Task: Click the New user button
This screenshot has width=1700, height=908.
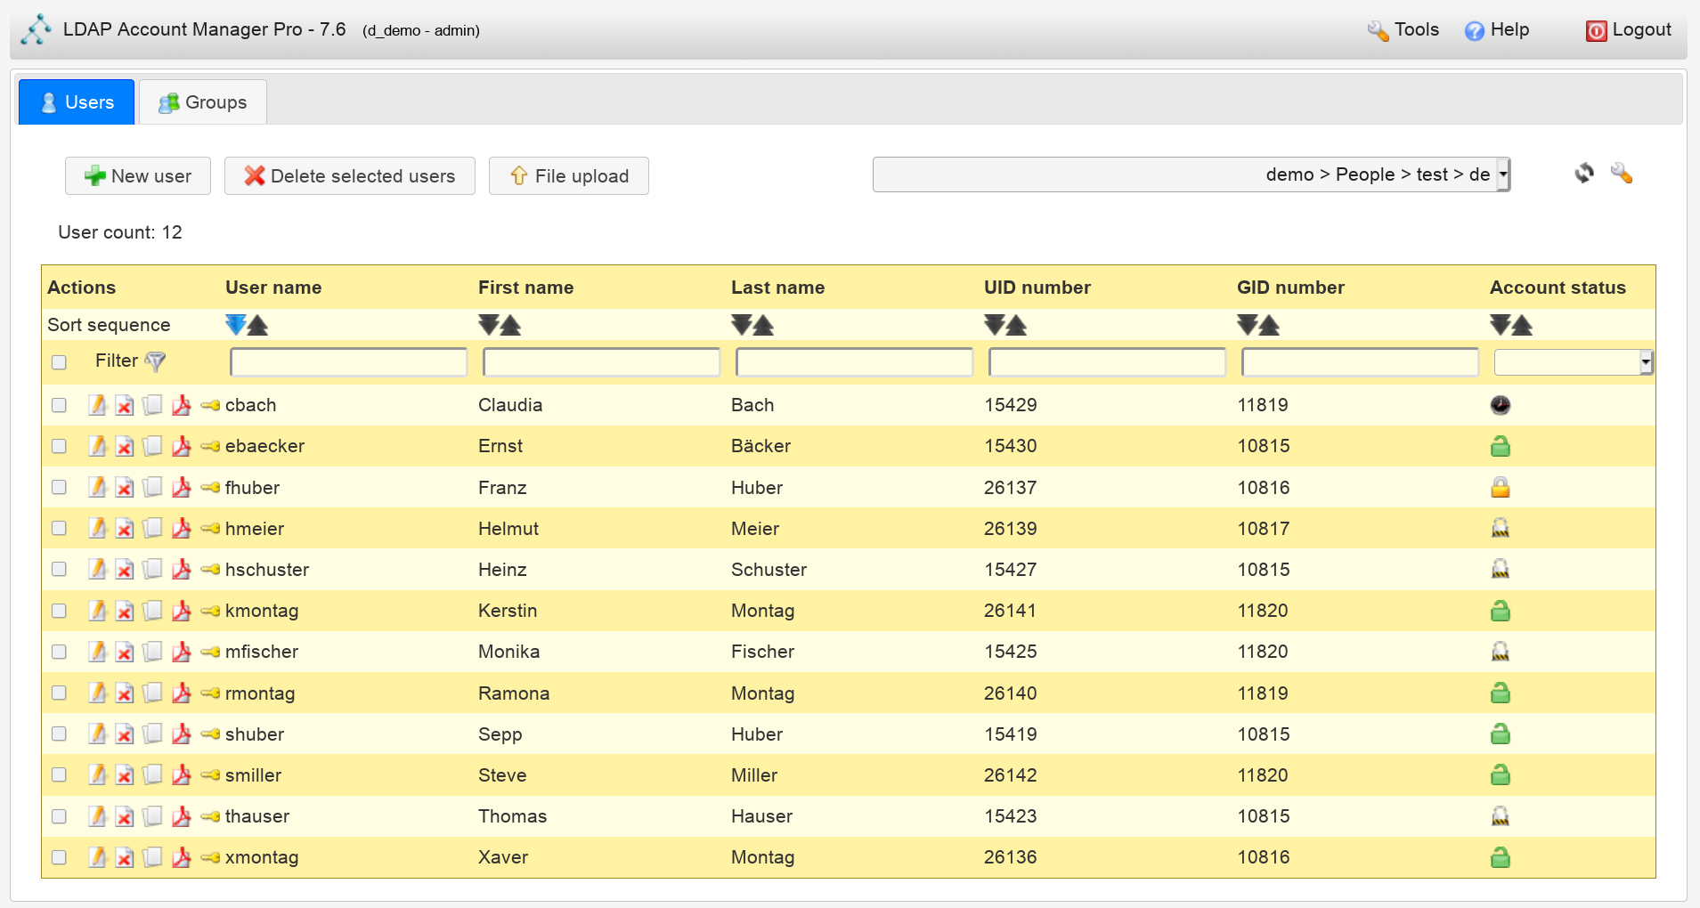Action: click(x=138, y=176)
